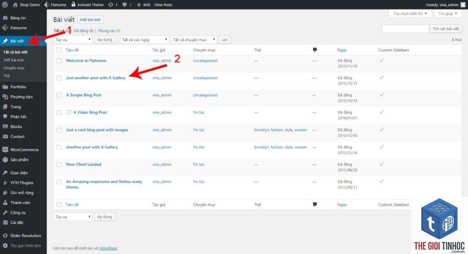
Task: Check the Another post with A Gallery checkbox
Action: [59, 147]
